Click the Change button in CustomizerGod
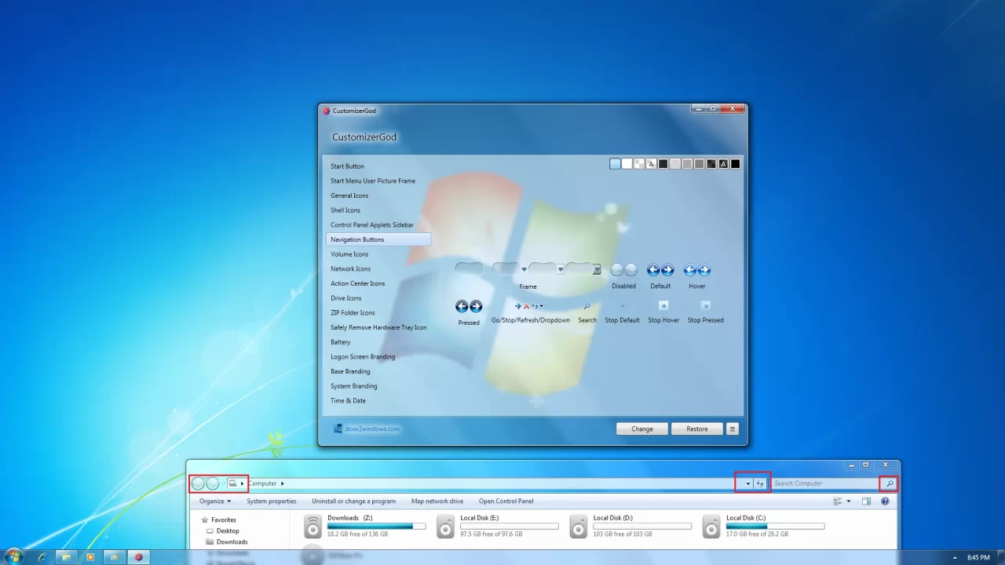This screenshot has height=565, width=1005. coord(641,428)
